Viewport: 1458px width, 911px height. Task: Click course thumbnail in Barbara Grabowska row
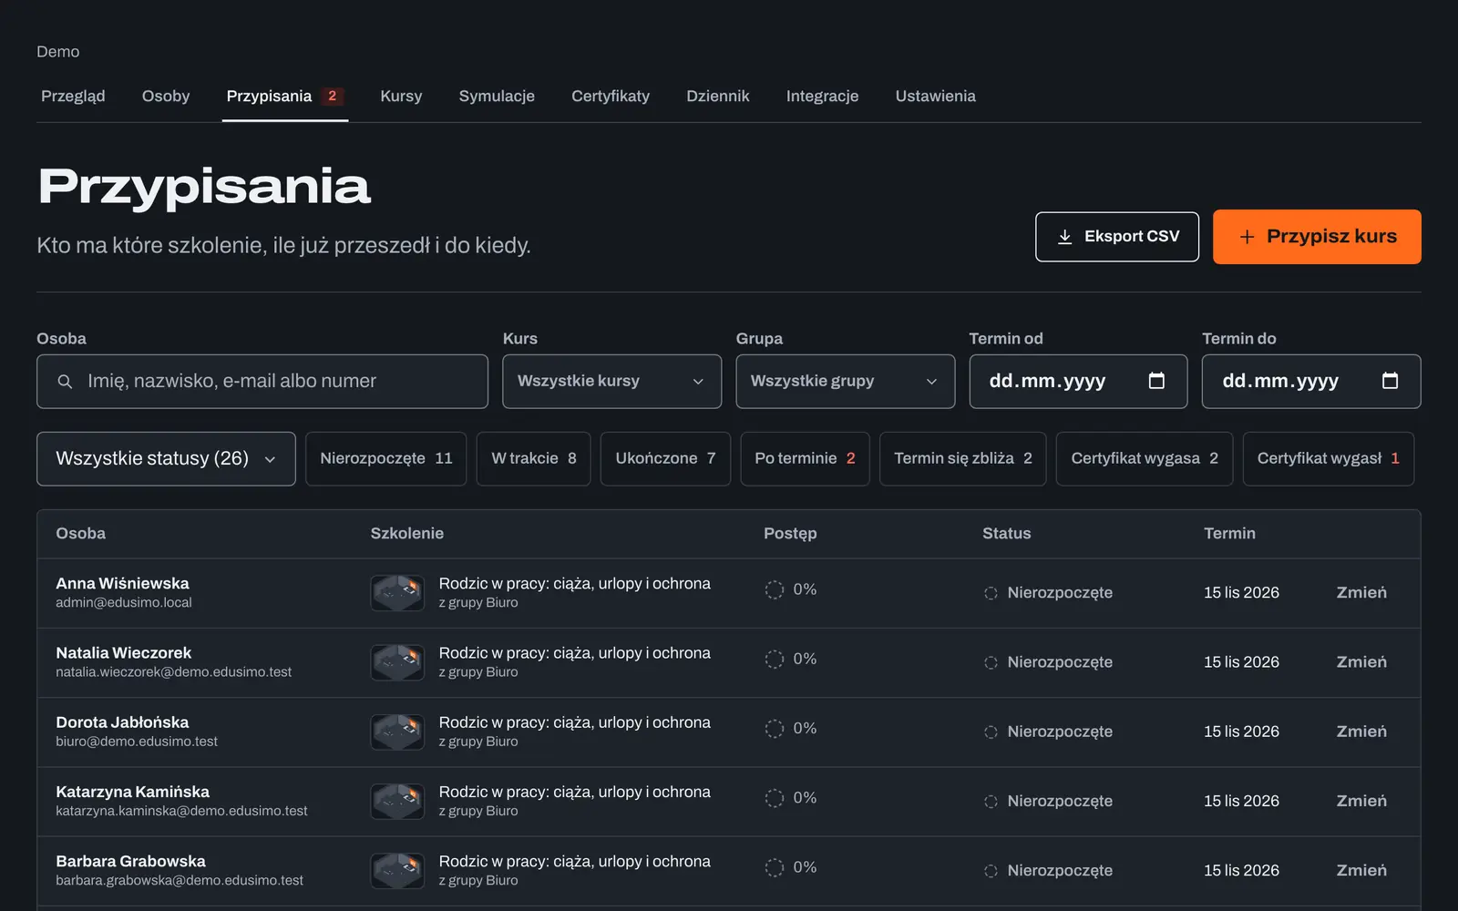397,871
